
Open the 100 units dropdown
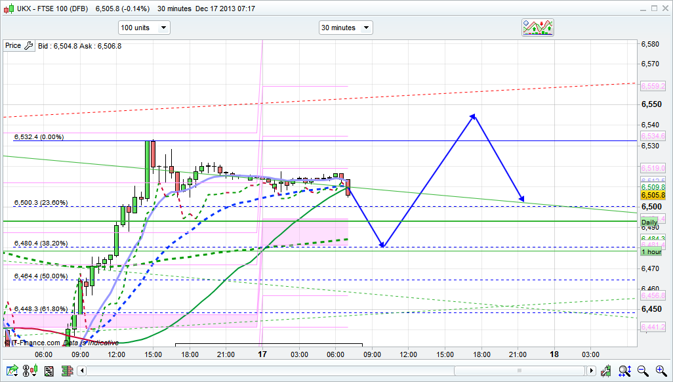[144, 28]
